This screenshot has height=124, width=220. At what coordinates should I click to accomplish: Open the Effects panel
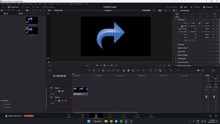(x=25, y=7)
